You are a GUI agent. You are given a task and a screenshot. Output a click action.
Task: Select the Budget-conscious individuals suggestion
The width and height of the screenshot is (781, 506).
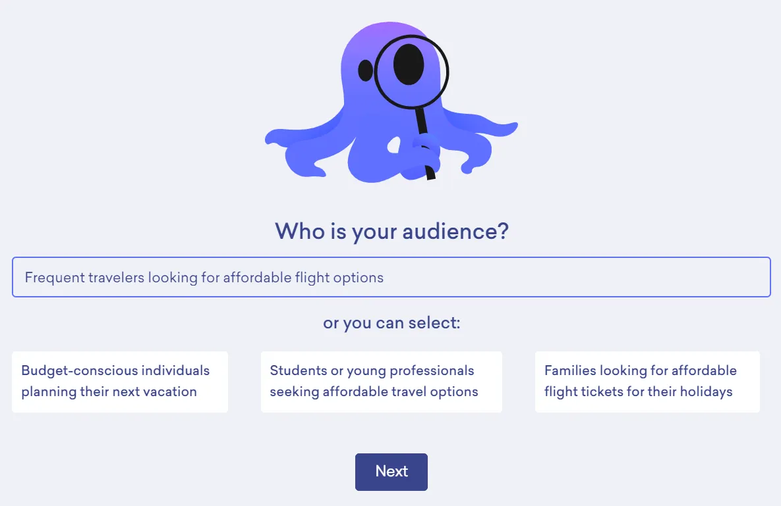tap(120, 382)
